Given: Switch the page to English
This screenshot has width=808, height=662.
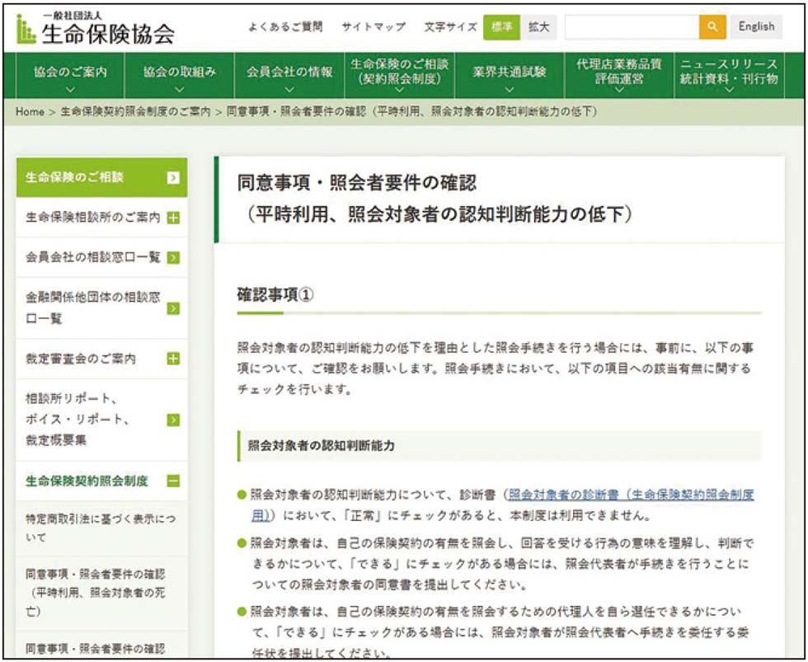Looking at the screenshot, I should 756,26.
